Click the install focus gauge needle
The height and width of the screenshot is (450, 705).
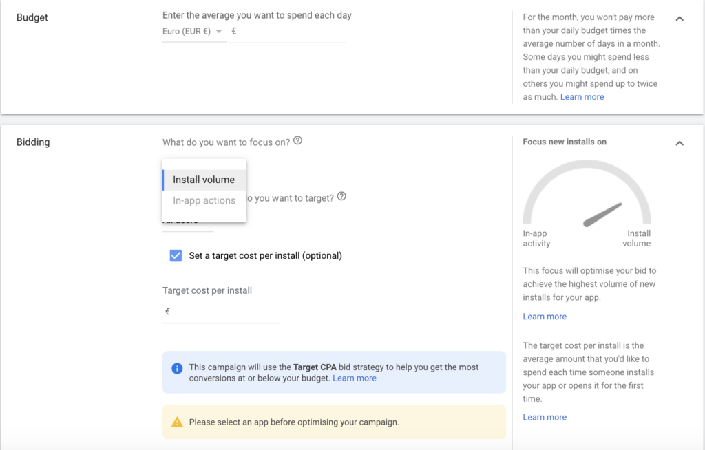[602, 215]
